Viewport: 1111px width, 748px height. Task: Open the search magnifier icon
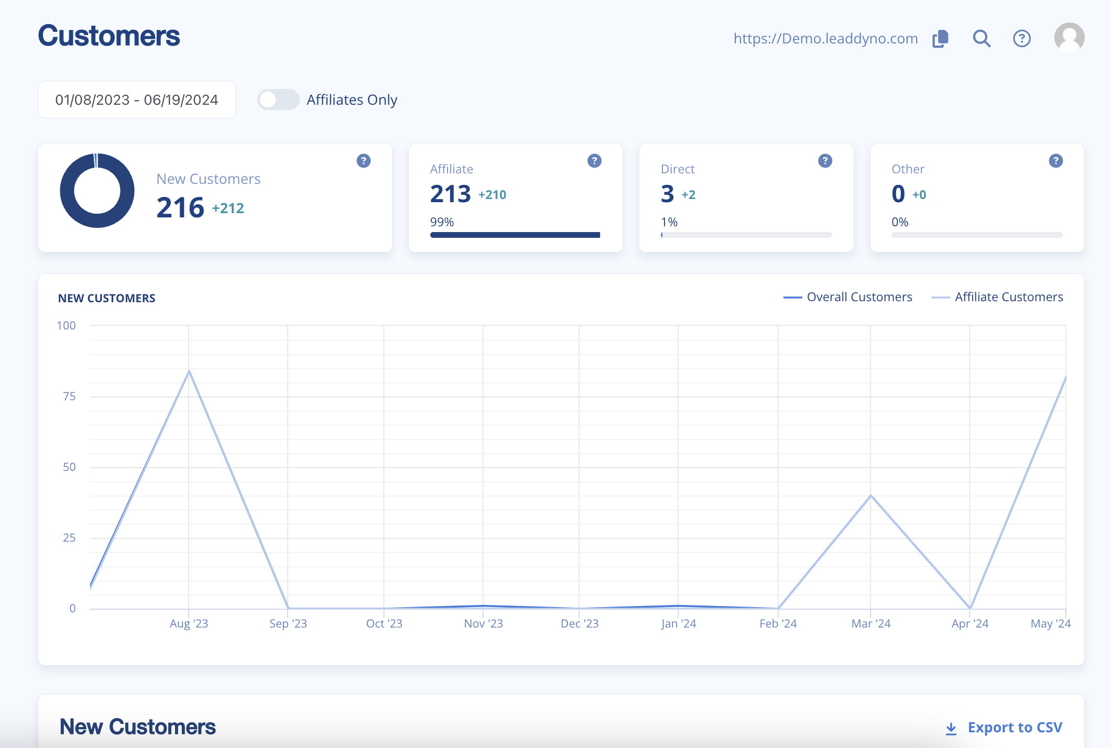tap(982, 39)
